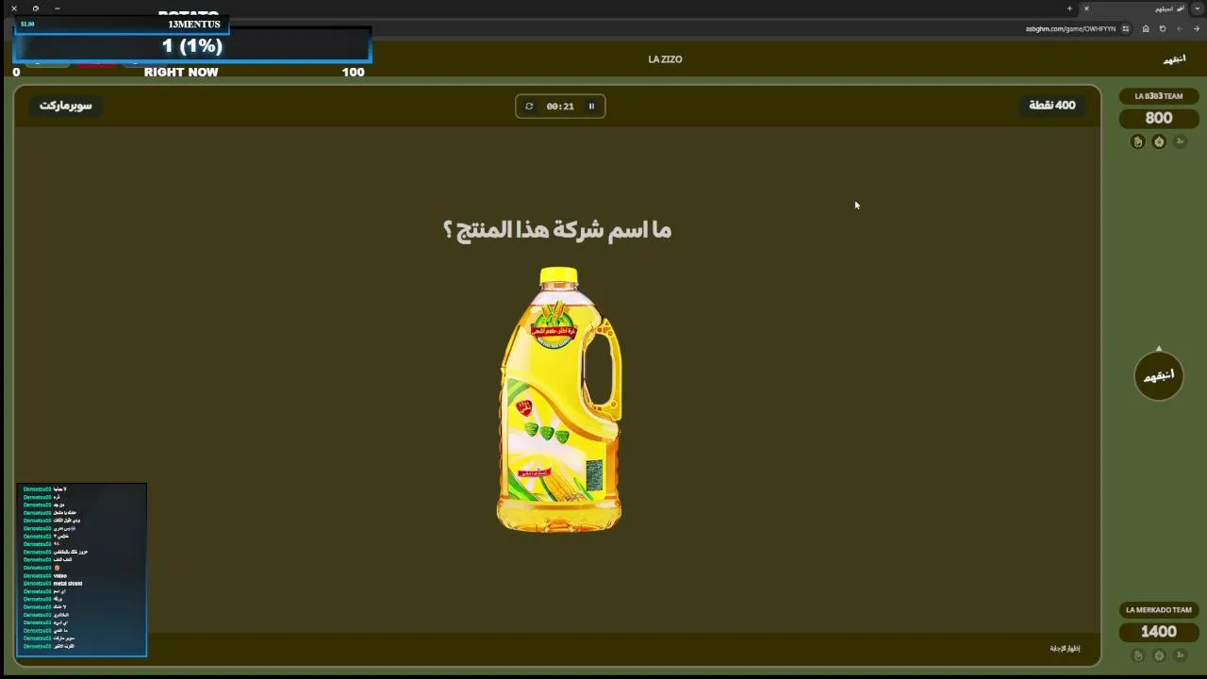
Task: Restore down the browser window
Action: click(36, 8)
